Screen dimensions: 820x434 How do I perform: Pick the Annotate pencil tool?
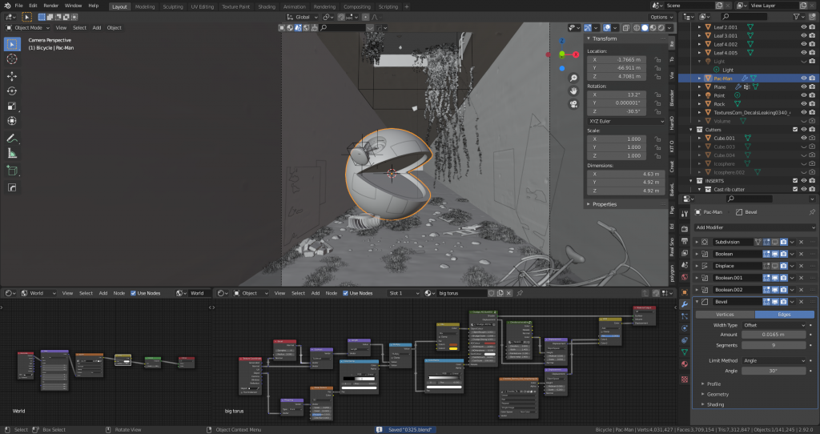[x=12, y=139]
